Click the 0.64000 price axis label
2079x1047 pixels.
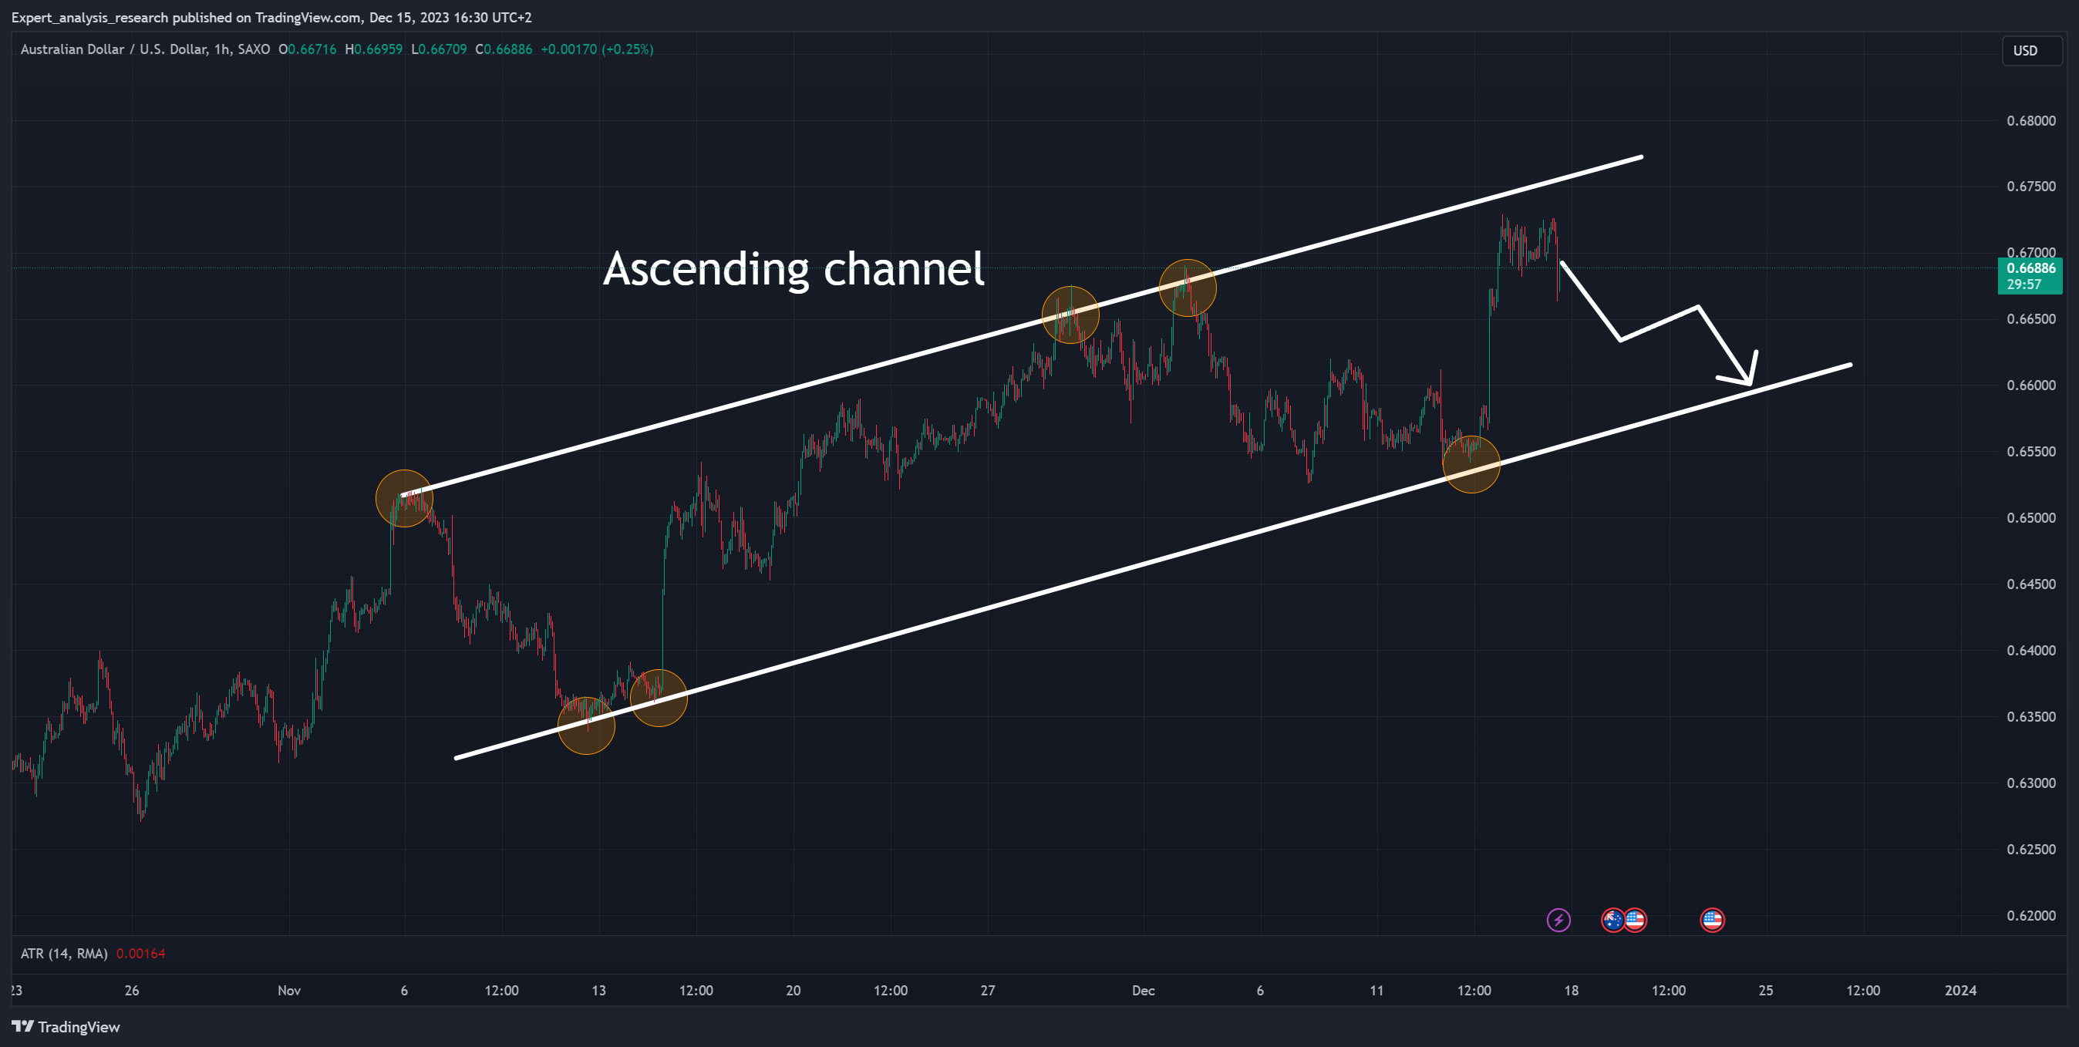(2030, 650)
